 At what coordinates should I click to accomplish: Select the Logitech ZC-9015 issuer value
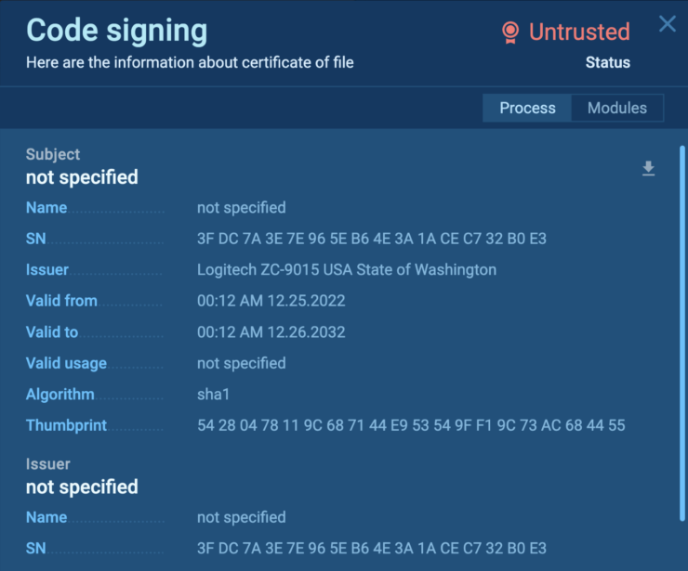tap(347, 269)
